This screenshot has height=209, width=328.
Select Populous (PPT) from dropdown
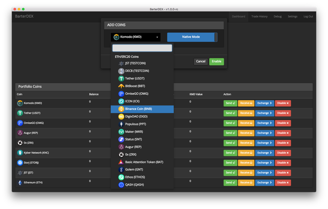tap(142, 124)
